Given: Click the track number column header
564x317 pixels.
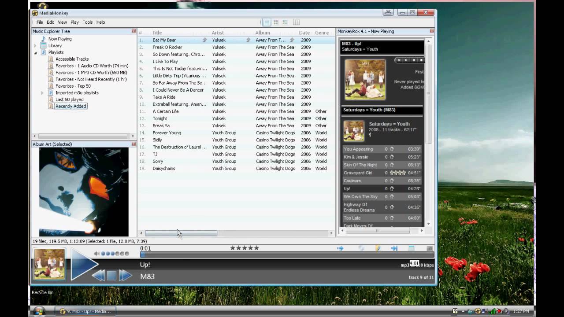Looking at the screenshot, I should [x=141, y=33].
